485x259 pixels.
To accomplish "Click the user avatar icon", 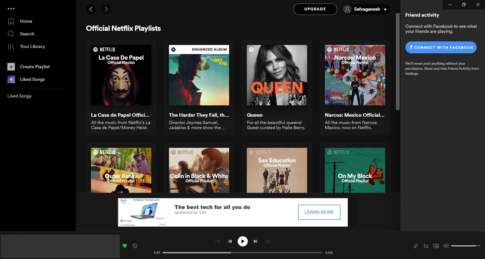I will [347, 9].
